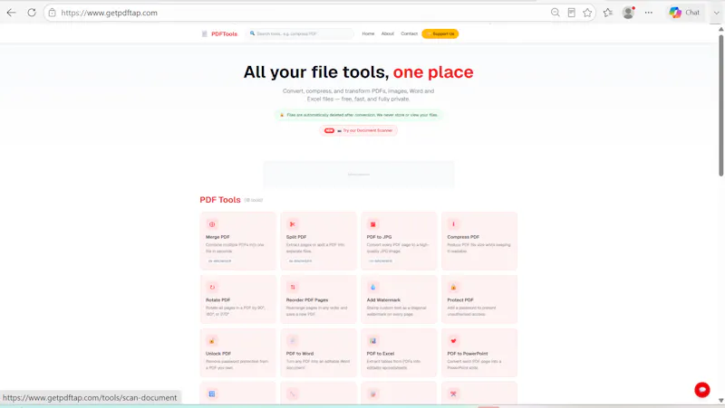Open the PDF to JPG icon
The image size is (725, 408).
click(372, 224)
